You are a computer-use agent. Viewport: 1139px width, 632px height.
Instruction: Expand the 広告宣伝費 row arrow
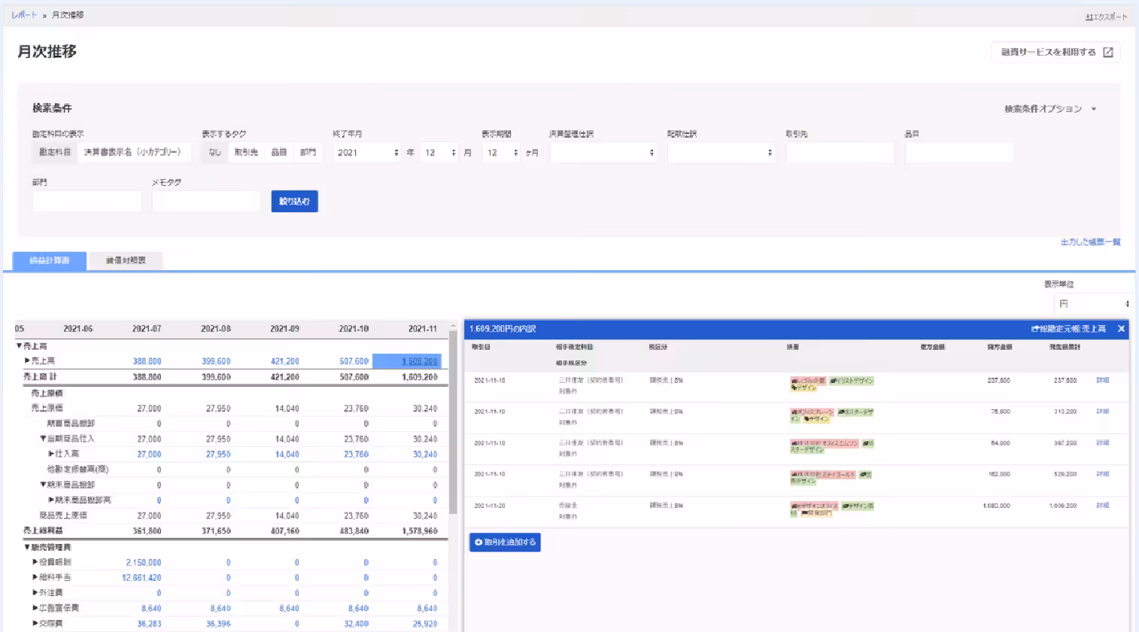pyautogui.click(x=35, y=608)
